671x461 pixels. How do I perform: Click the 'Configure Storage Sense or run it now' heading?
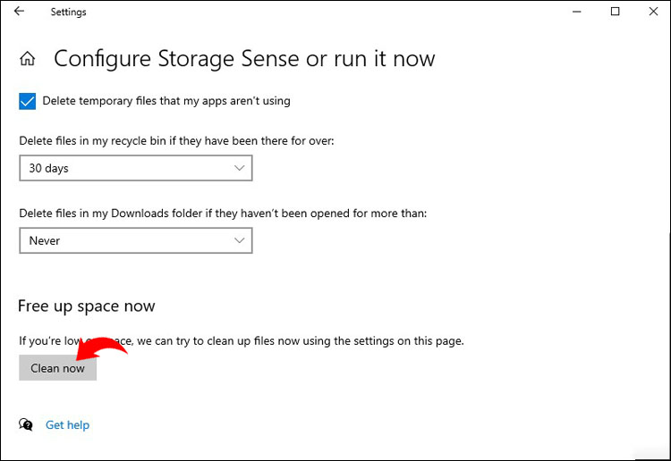[x=244, y=60]
